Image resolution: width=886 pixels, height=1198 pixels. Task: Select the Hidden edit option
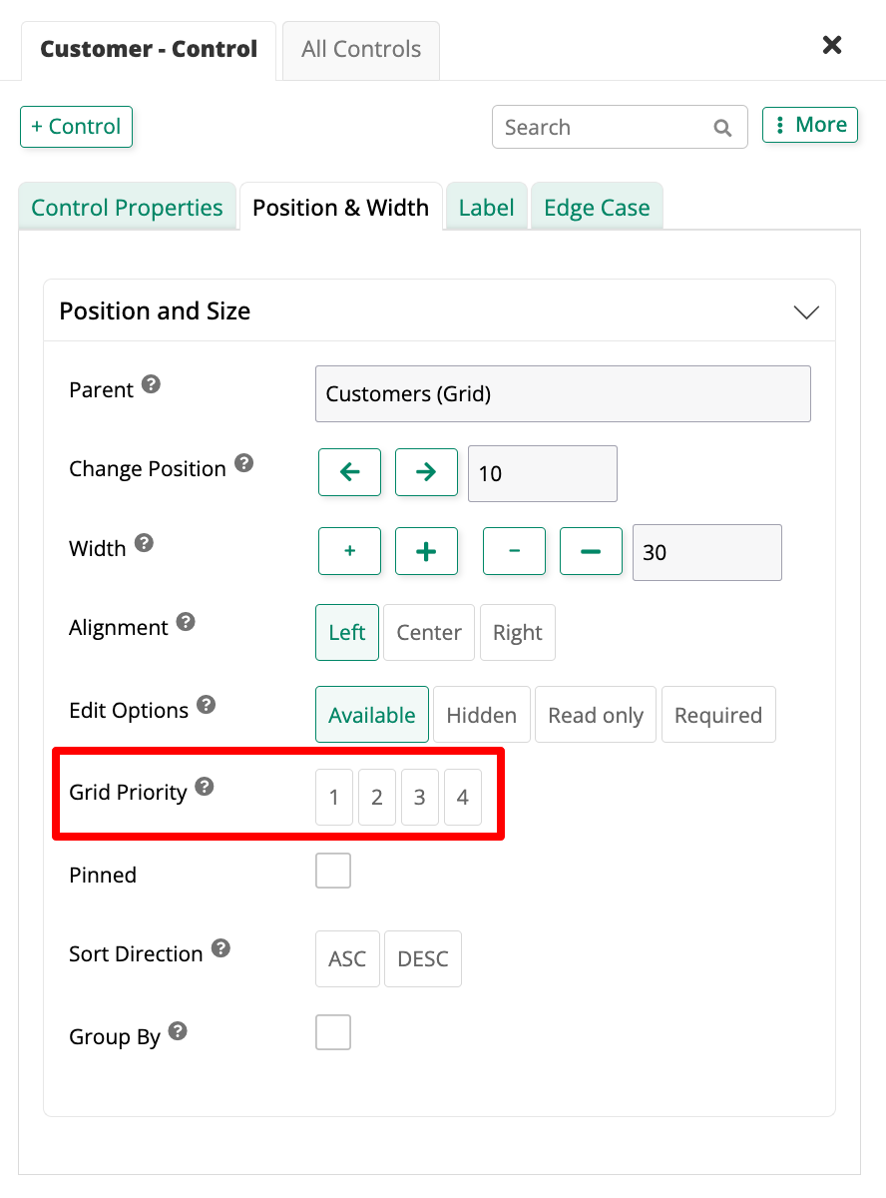[482, 714]
